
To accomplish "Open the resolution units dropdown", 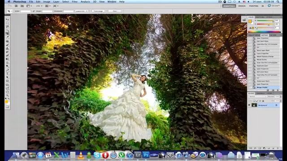I will [82, 11].
